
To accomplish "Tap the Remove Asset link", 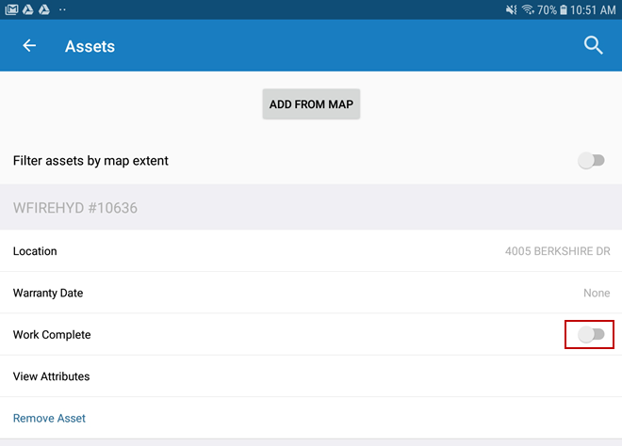I will click(x=49, y=418).
